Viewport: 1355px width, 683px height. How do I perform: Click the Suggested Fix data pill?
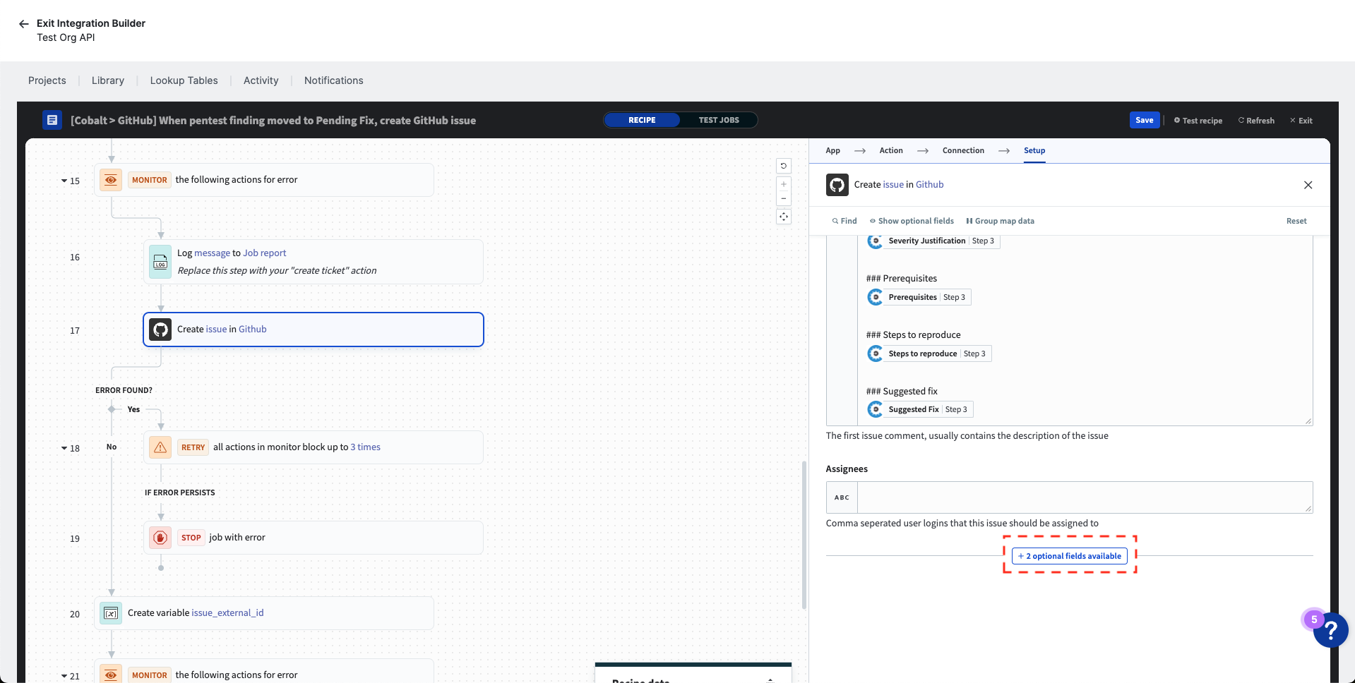pos(919,409)
